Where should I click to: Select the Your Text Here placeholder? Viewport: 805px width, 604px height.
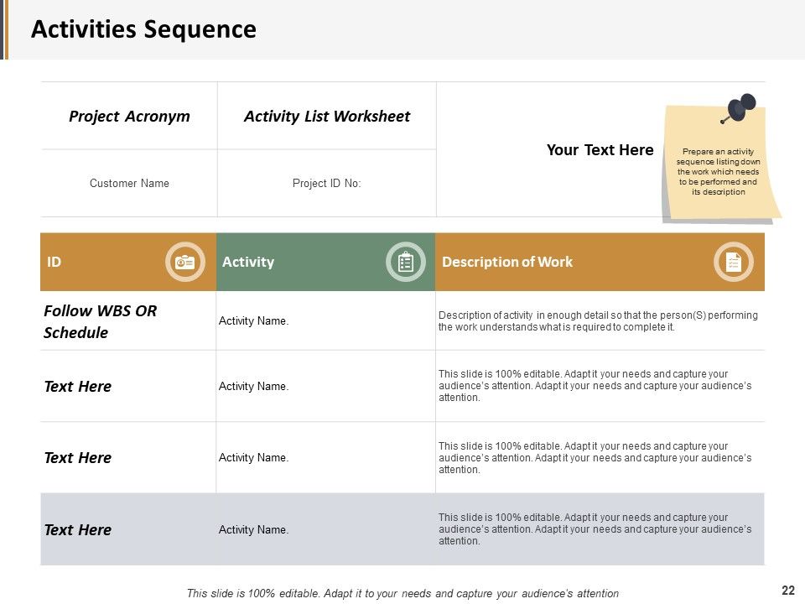point(600,150)
